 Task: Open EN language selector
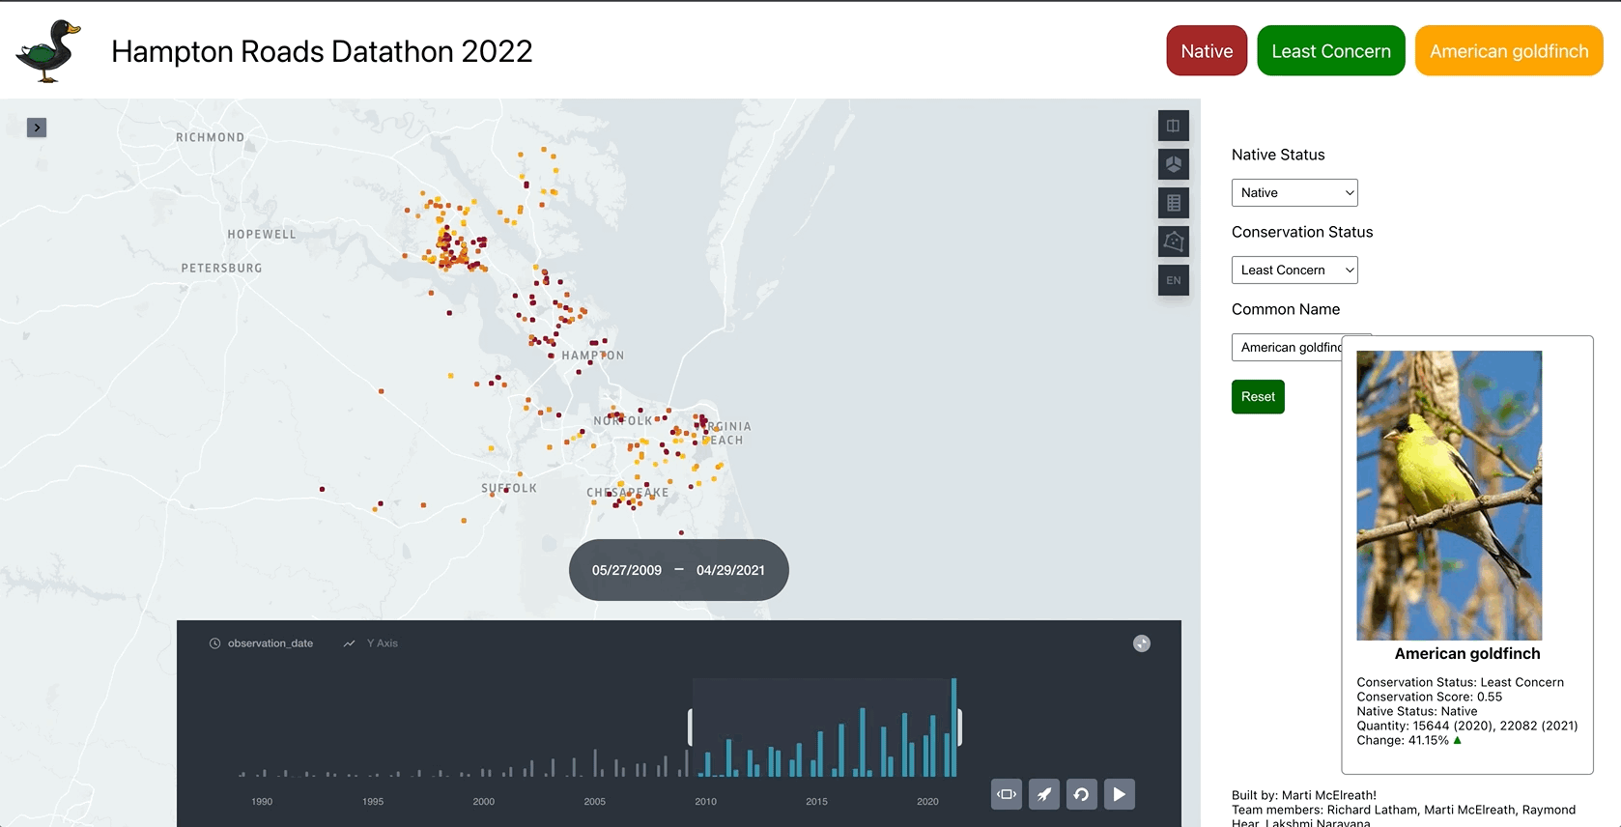1174,280
